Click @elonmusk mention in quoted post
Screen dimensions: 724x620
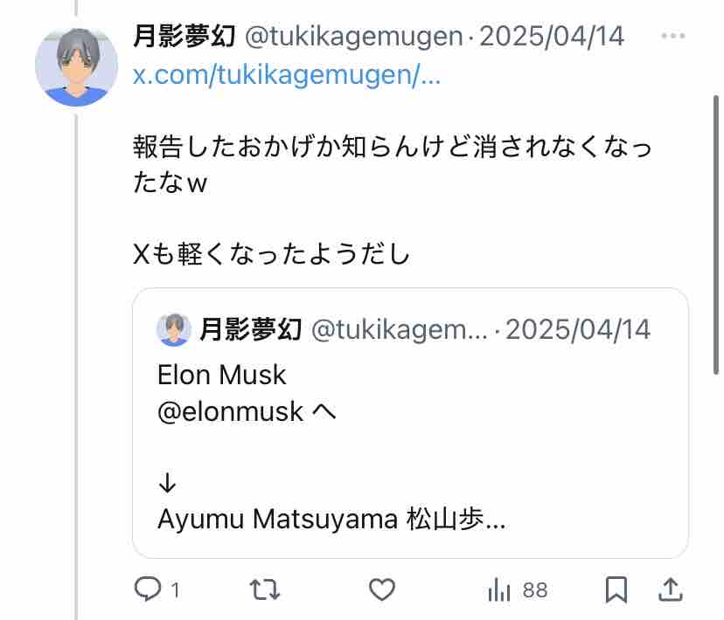pos(230,411)
